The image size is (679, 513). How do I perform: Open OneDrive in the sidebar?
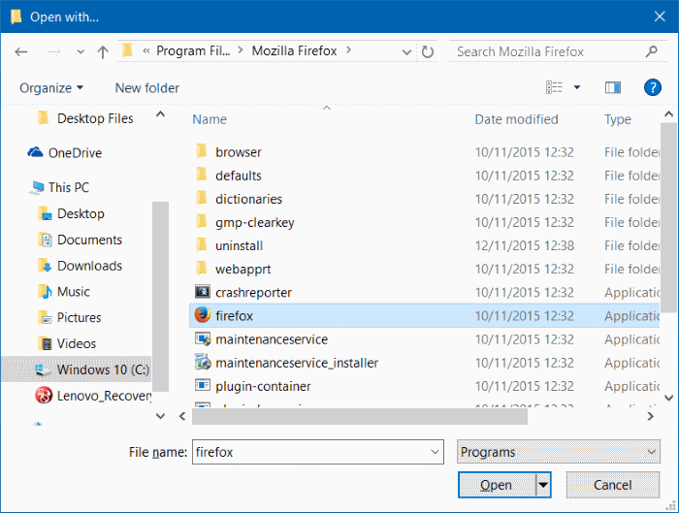coord(65,153)
